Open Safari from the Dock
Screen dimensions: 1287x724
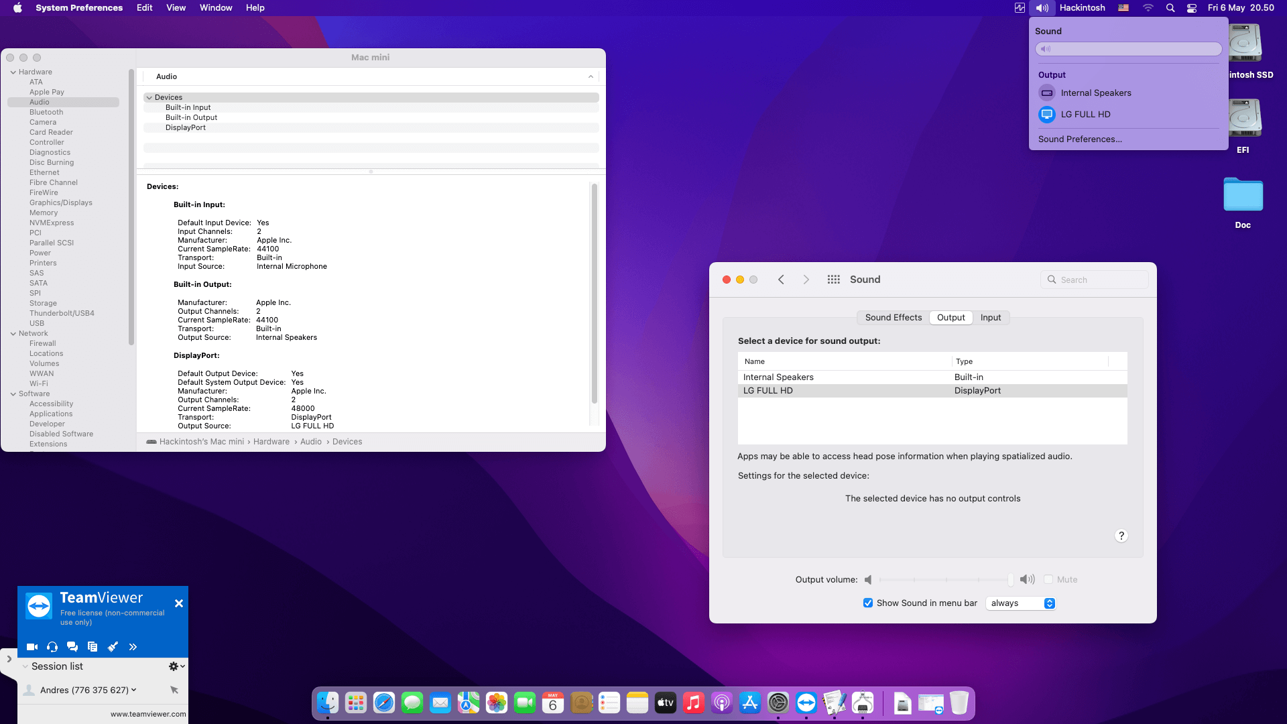pos(384,703)
